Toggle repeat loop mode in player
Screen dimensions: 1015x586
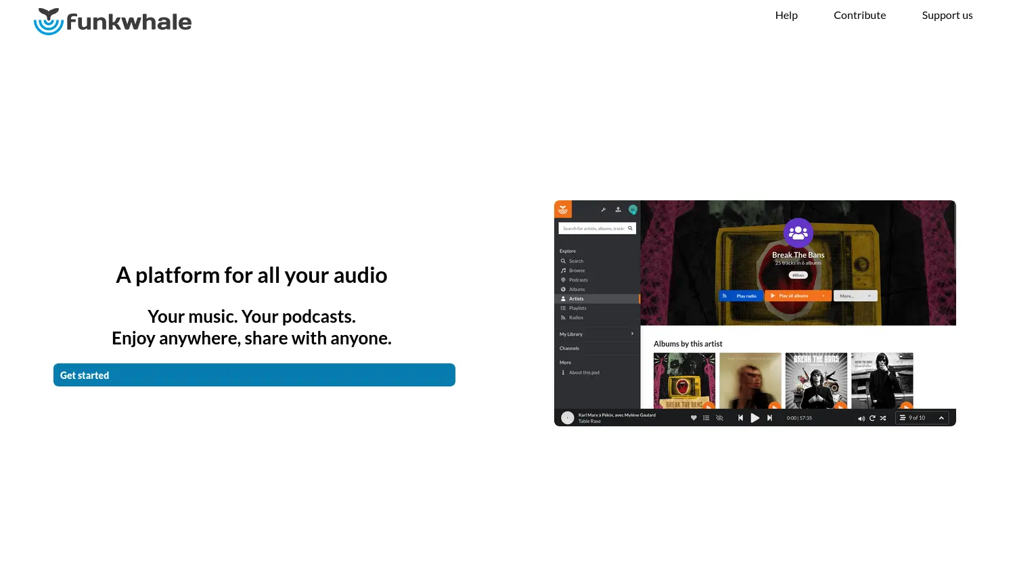click(x=872, y=418)
